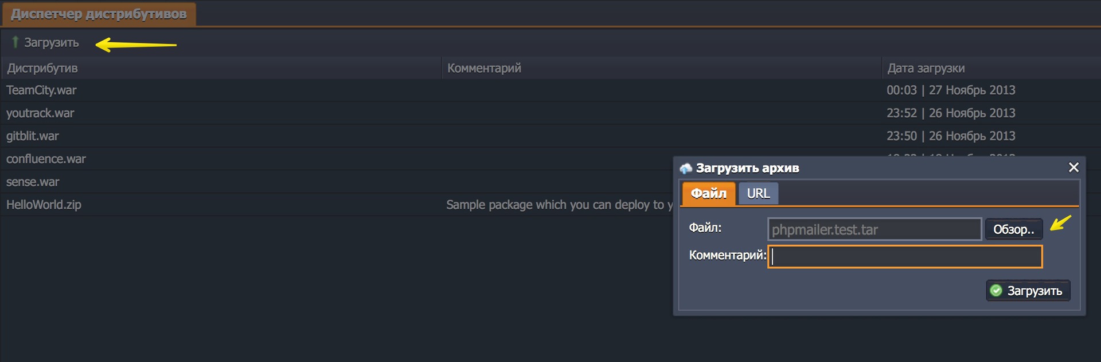Switch to the URL tab
This screenshot has width=1101, height=362.
pyautogui.click(x=758, y=193)
